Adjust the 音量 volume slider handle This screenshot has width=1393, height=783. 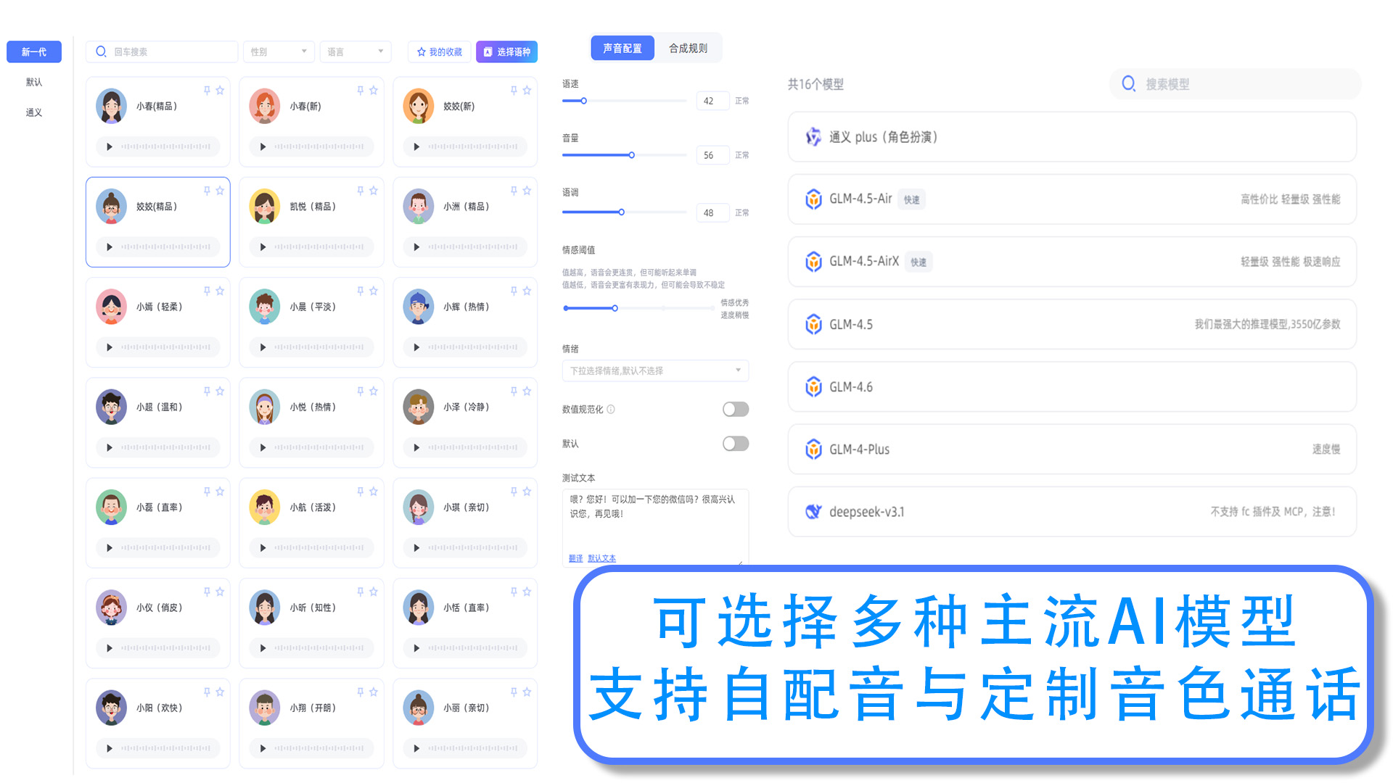coord(631,155)
